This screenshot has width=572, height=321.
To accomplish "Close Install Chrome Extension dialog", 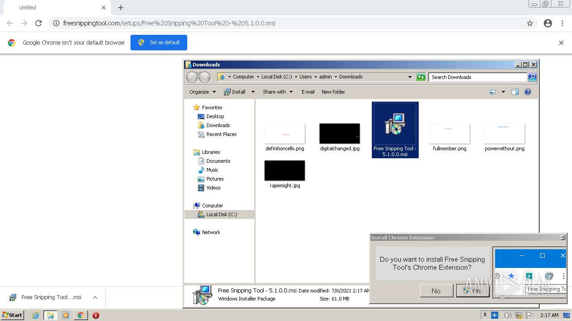I will pyautogui.click(x=563, y=238).
